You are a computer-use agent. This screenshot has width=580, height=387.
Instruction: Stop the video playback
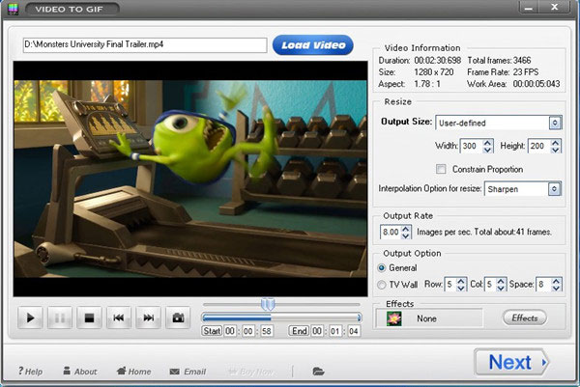click(x=89, y=318)
